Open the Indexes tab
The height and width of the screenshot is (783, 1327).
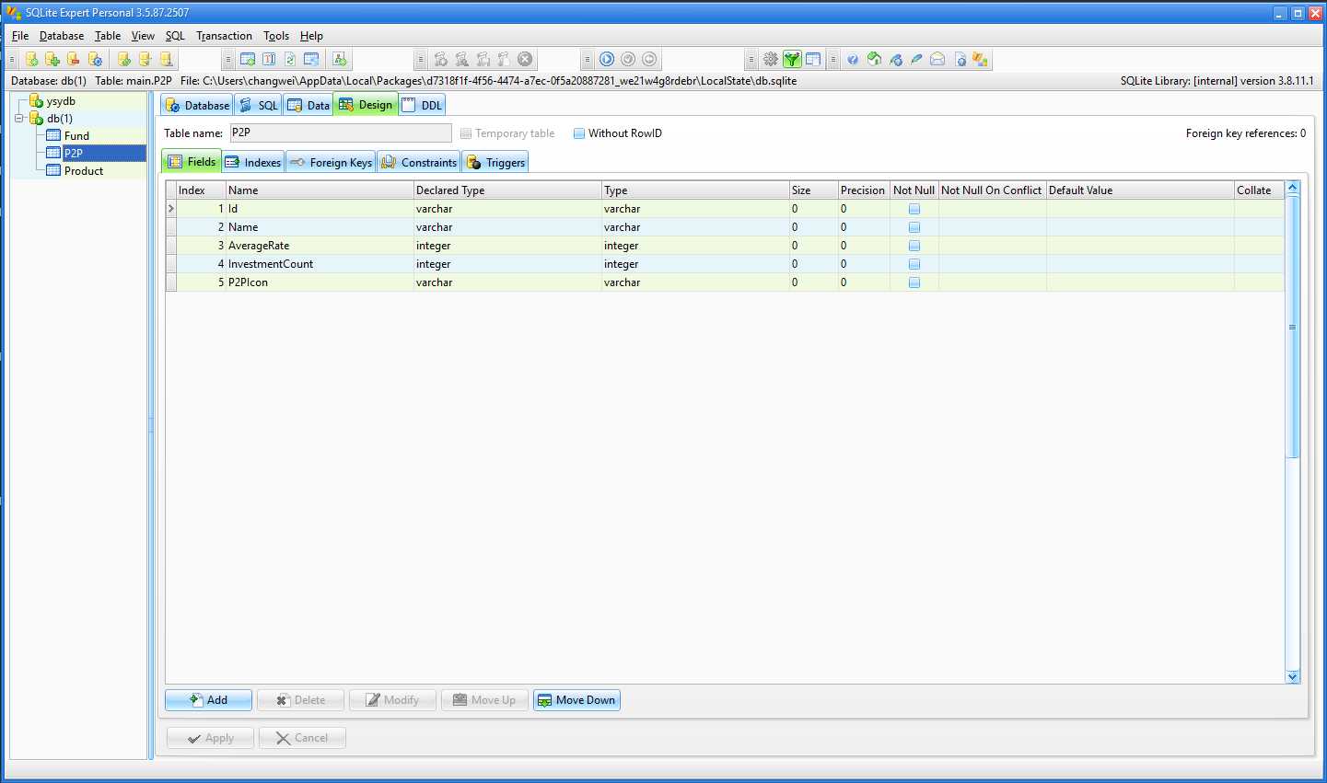[x=253, y=162]
